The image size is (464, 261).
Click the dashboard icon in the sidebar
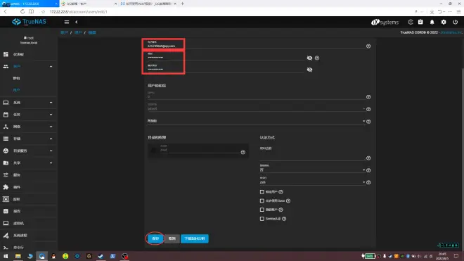6,54
